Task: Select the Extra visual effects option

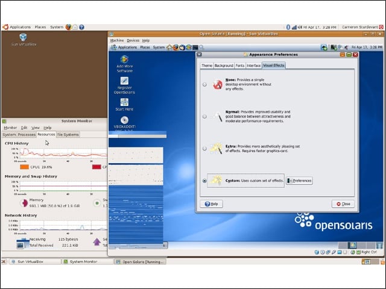Action: (x=204, y=149)
